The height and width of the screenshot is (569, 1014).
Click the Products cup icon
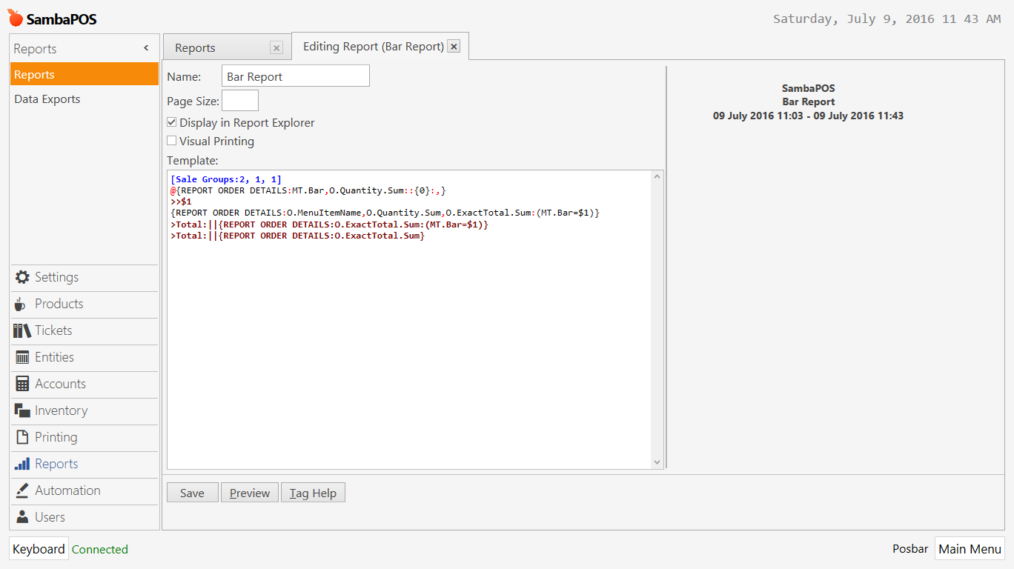[21, 304]
